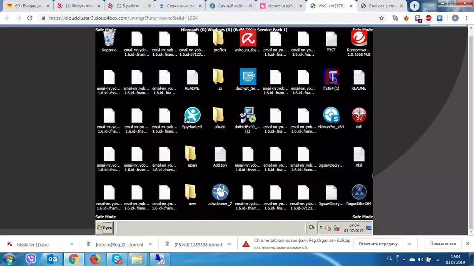Open the Addition text file
The height and width of the screenshot is (266, 474).
(220, 157)
